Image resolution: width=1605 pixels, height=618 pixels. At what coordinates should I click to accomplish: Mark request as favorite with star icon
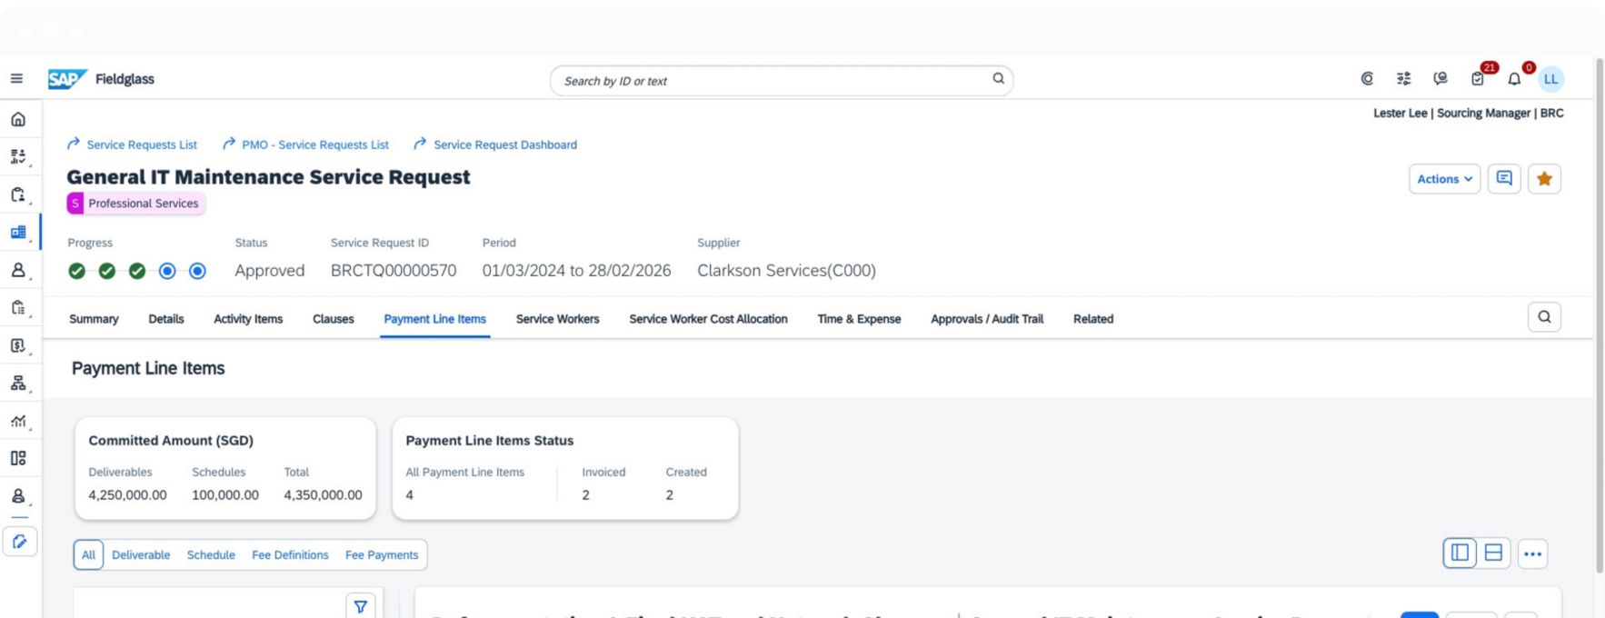(1544, 179)
